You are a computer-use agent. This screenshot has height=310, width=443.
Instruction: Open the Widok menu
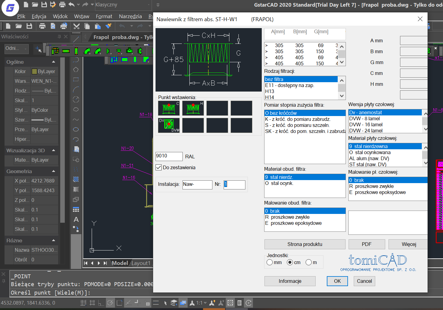point(60,16)
